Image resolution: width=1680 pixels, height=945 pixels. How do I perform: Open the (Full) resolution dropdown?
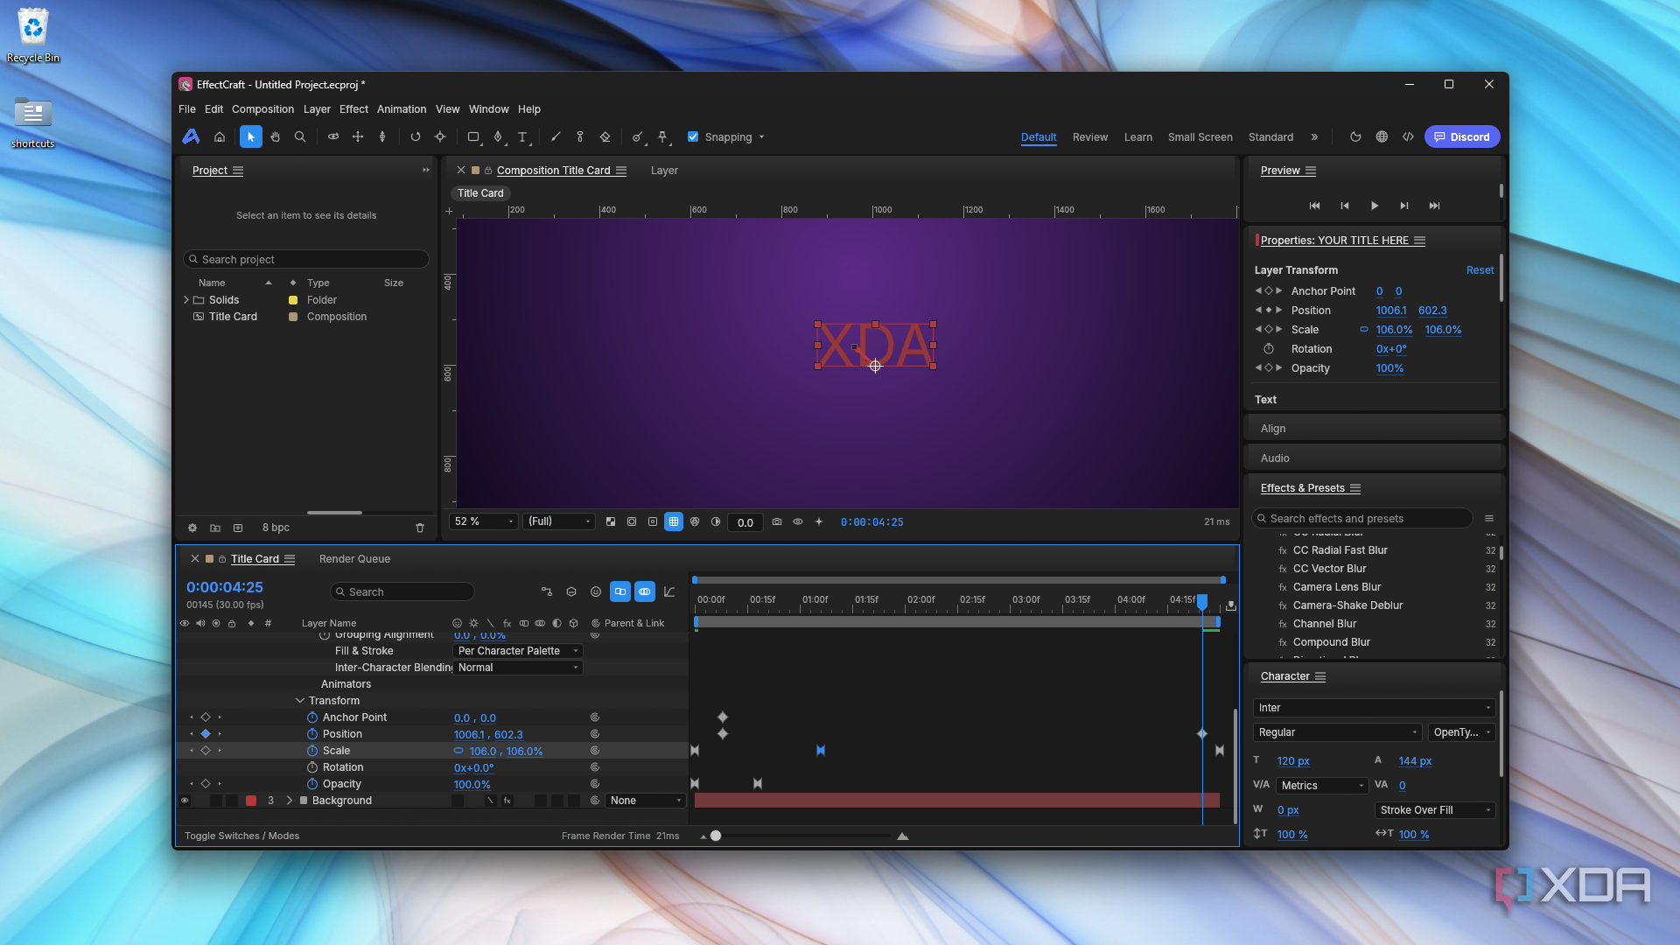coord(559,521)
